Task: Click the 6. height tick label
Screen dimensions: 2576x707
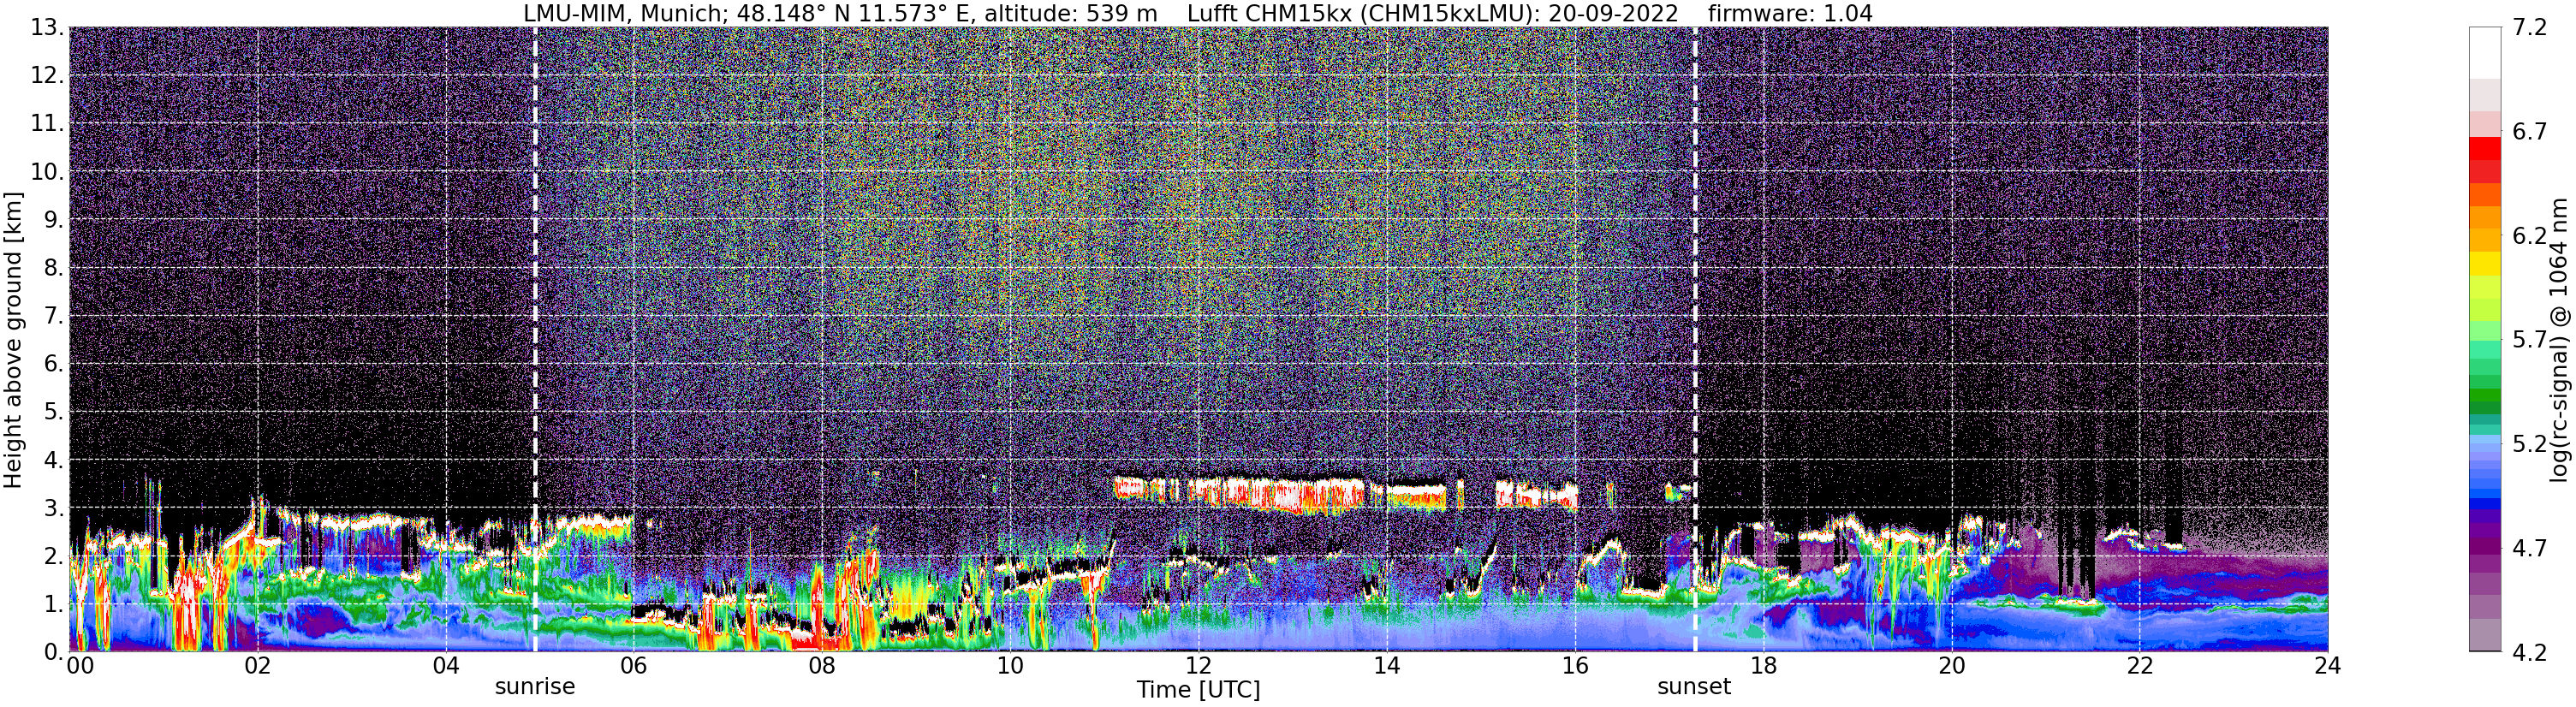Action: [54, 364]
